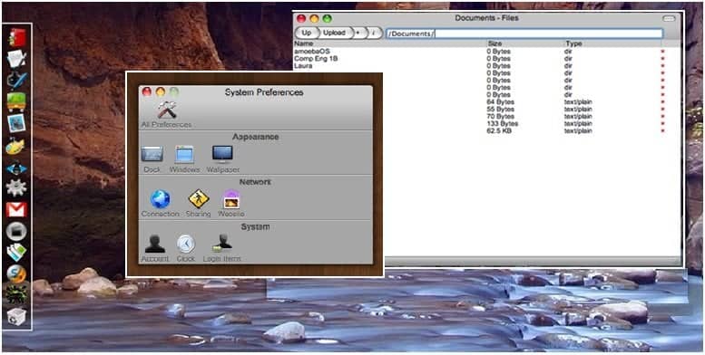Click red asterisk in the 64 Bytes row
This screenshot has height=355, width=705.
(x=662, y=102)
